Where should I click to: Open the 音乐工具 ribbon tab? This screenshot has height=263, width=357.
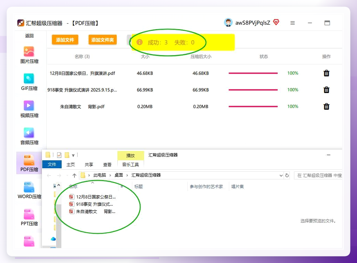(x=131, y=164)
